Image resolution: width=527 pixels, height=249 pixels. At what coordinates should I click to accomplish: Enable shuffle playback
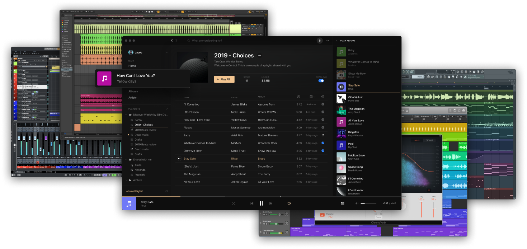click(233, 203)
